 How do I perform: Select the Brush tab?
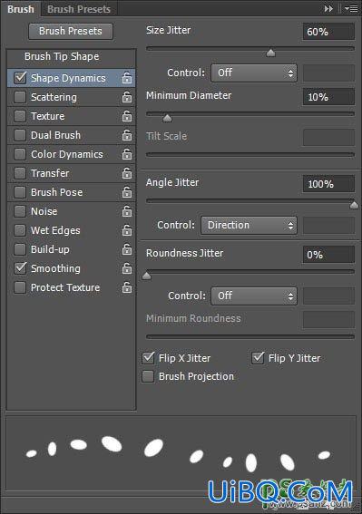tap(21, 9)
